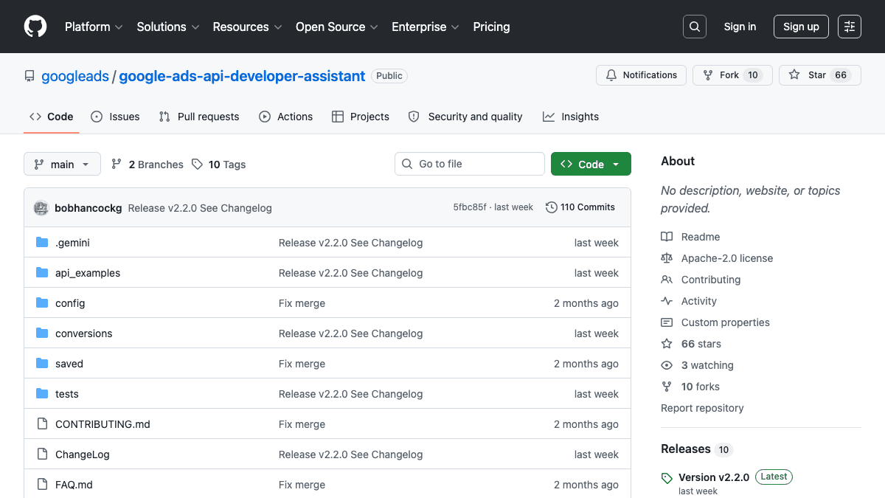
Task: Click the search magnifier icon in the header
Action: point(694,27)
